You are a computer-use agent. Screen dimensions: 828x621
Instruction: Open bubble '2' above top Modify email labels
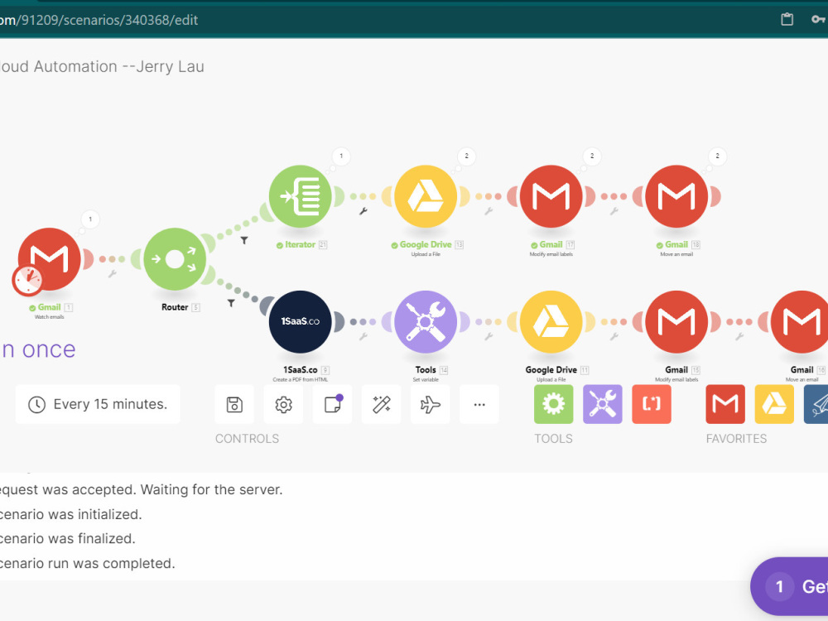point(592,156)
